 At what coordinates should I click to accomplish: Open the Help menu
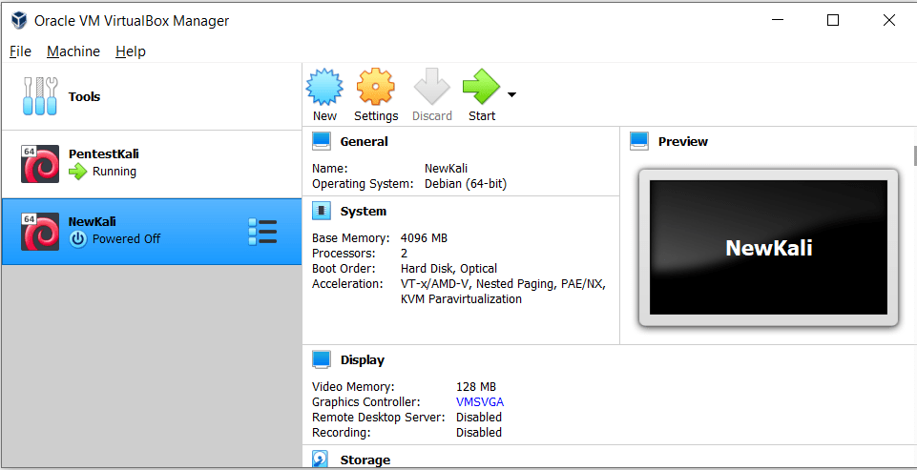pos(131,51)
